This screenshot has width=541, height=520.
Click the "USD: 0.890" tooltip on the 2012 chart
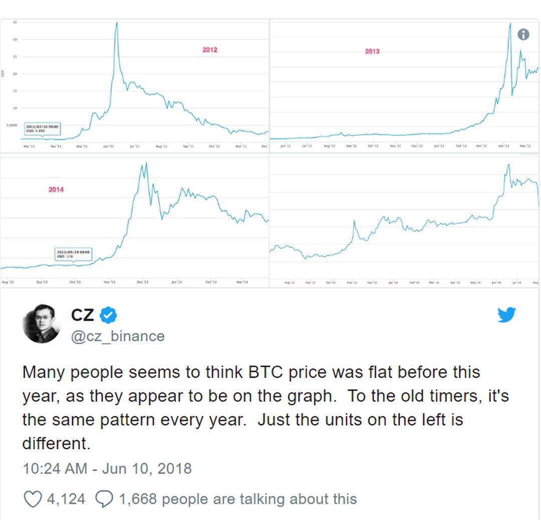pyautogui.click(x=43, y=129)
